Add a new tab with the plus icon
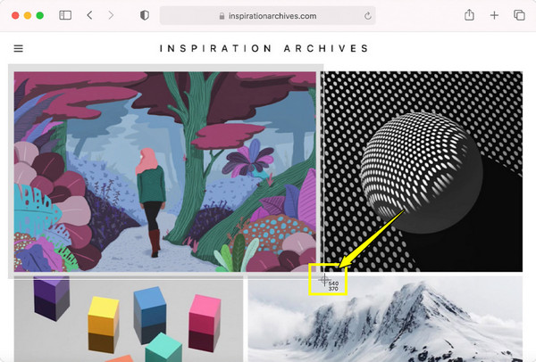Image resolution: width=536 pixels, height=362 pixels. click(494, 15)
